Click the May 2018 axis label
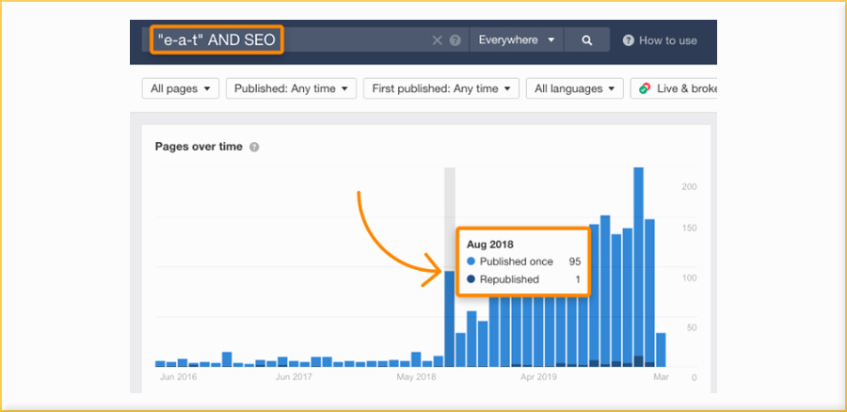This screenshot has height=412, width=847. [415, 377]
